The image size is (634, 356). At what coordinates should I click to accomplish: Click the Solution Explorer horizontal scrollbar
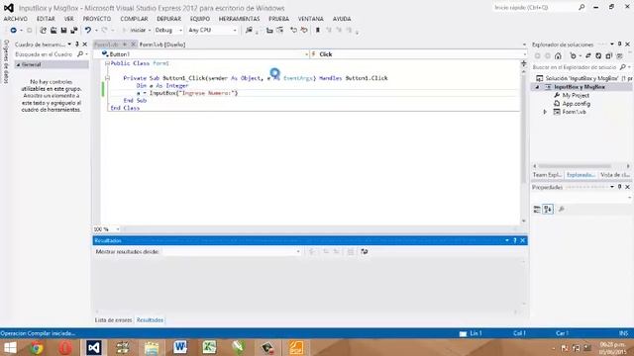tap(575, 166)
